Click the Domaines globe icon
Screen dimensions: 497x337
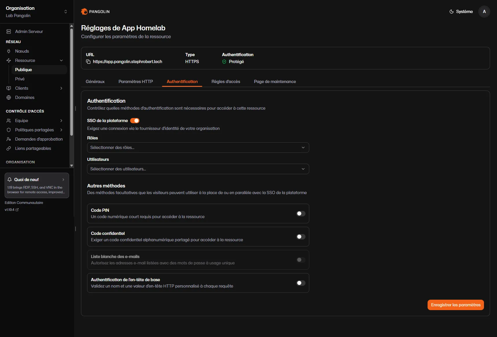click(x=9, y=97)
